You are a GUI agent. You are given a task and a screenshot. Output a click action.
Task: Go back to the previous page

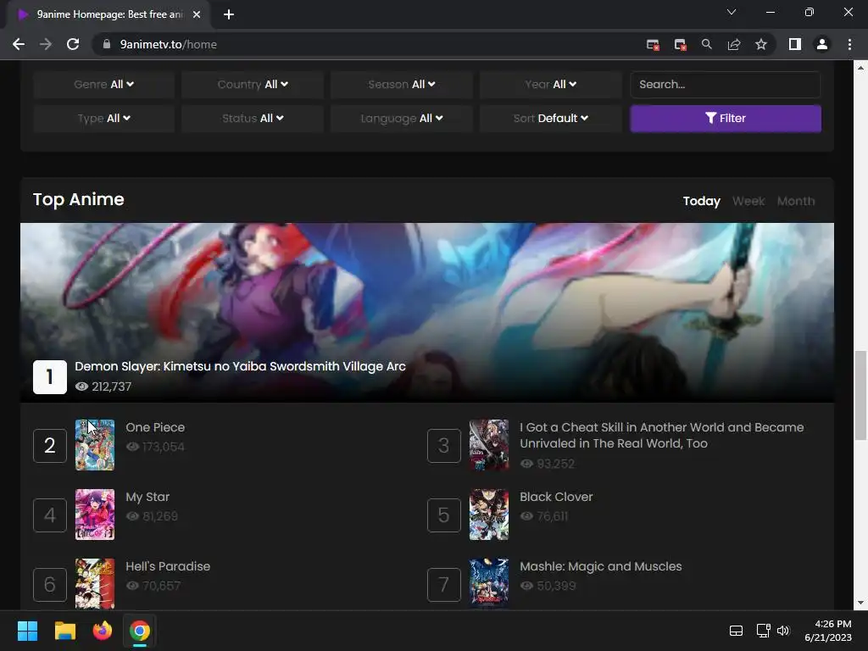click(19, 44)
